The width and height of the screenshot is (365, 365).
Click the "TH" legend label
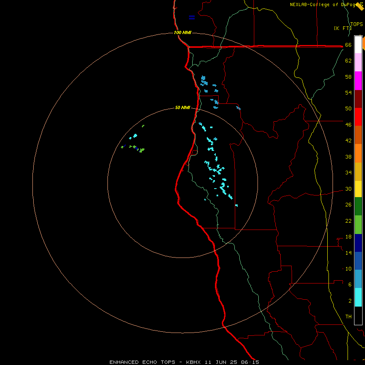click(x=348, y=316)
